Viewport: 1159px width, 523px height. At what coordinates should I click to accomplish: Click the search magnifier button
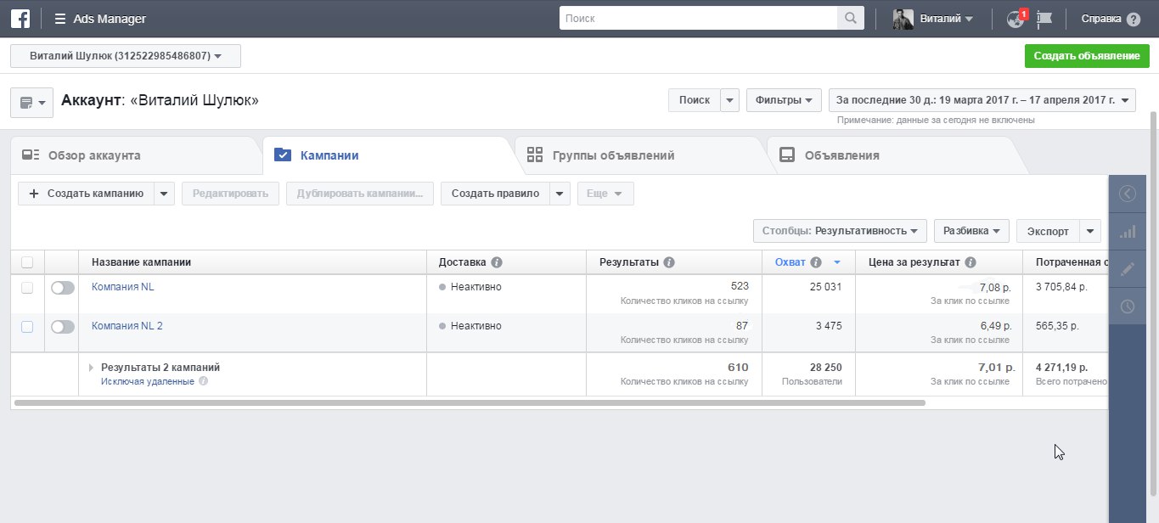[x=851, y=18]
